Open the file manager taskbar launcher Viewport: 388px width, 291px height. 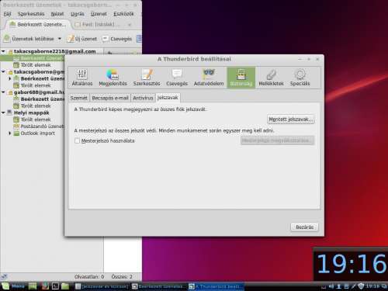(x=65, y=286)
